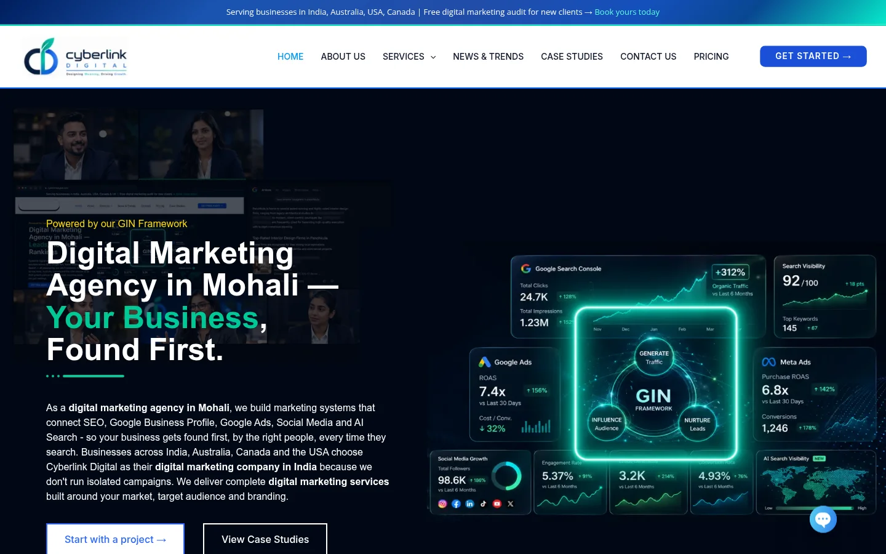Click the GIN FRAMEWORK center label
Image resolution: width=886 pixels, height=554 pixels.
pyautogui.click(x=653, y=399)
